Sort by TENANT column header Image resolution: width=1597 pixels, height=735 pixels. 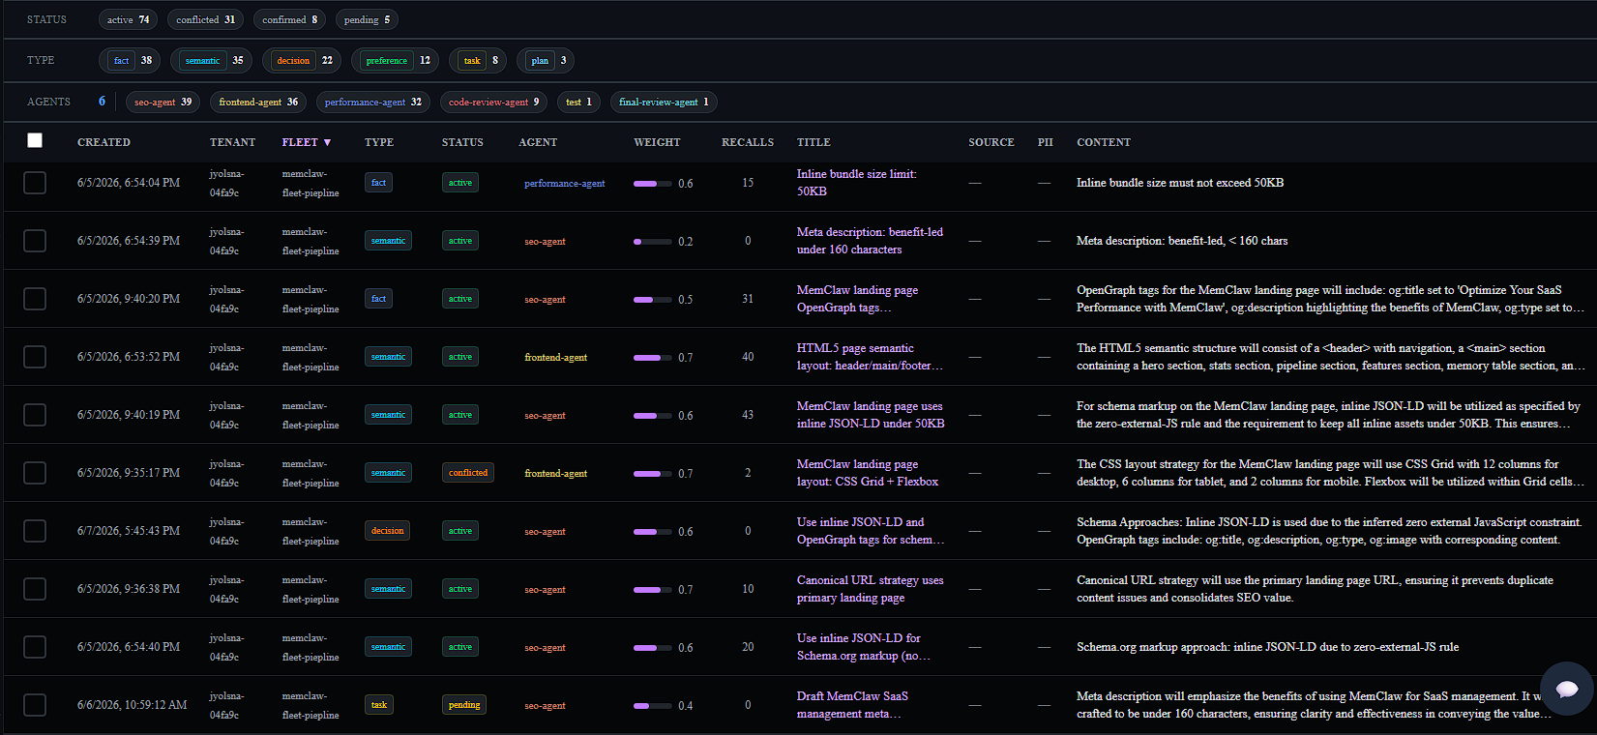[x=233, y=142]
